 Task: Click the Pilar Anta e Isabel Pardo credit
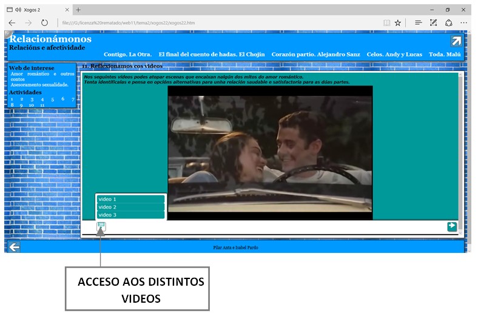(x=235, y=247)
